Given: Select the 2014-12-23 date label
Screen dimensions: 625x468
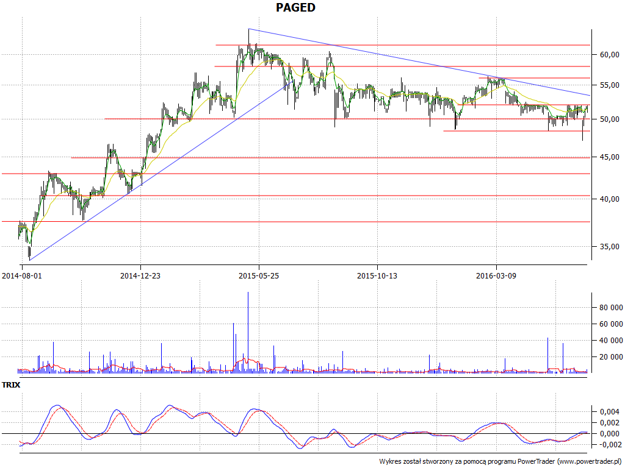Looking at the screenshot, I should click(x=140, y=275).
